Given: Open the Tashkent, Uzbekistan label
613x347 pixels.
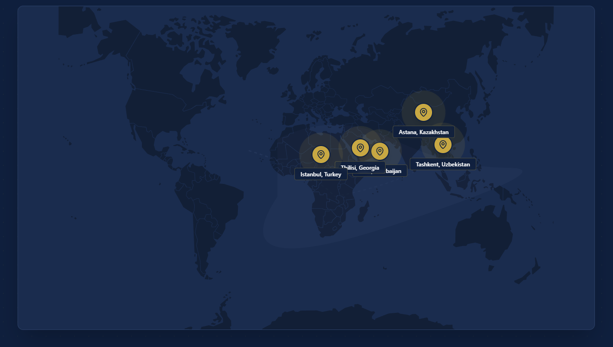Looking at the screenshot, I should coord(443,164).
